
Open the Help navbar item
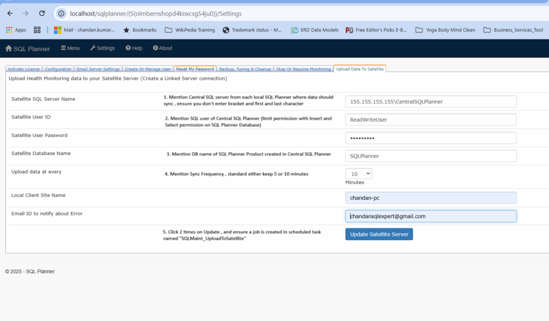[x=134, y=48]
